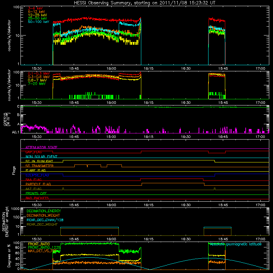
Task: Select the NON_SOLAR_EVENT flag label
Action: pyautogui.click(x=41, y=157)
